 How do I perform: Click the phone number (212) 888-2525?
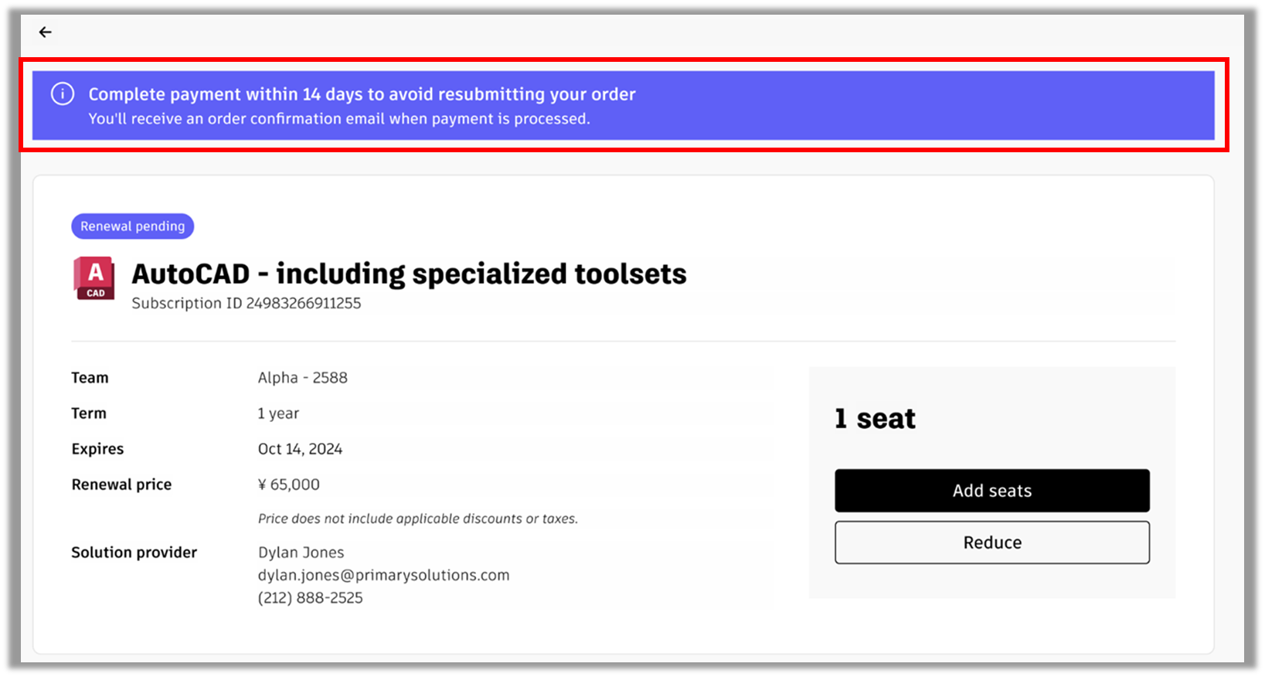click(x=310, y=597)
